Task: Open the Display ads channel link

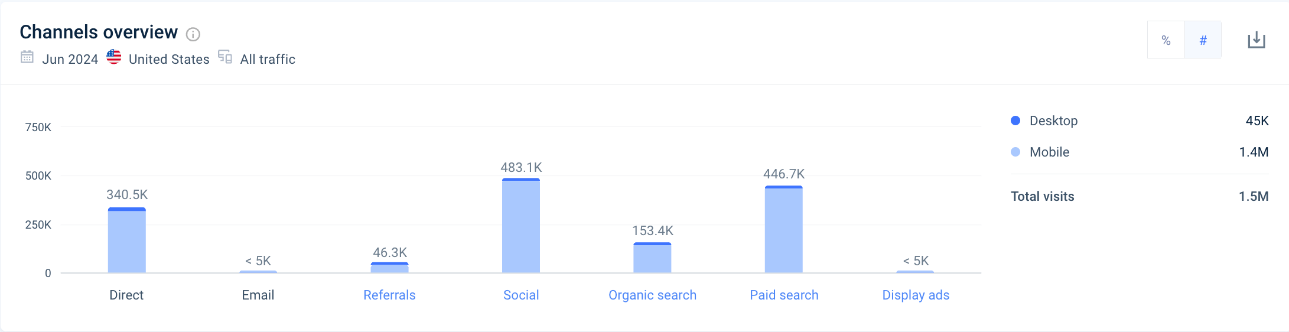Action: click(916, 295)
